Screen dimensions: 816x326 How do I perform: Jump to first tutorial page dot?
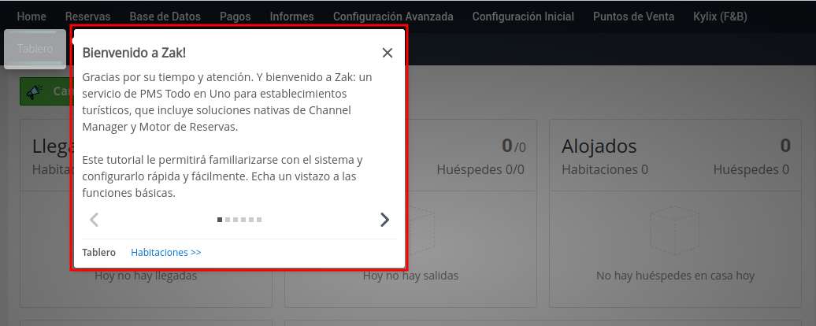(220, 220)
